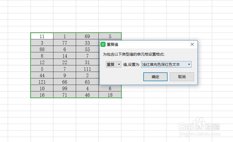Viewport: 233px width, 142px height.
Task: Select the cell containing 65
Action: pyautogui.click(x=87, y=82)
